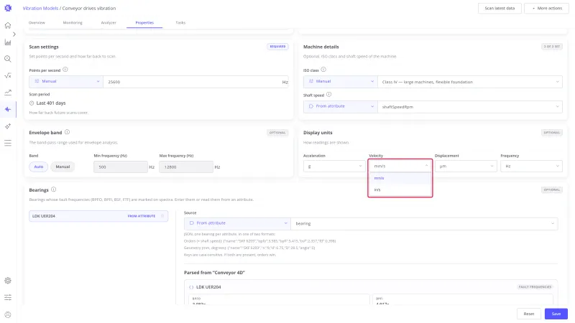This screenshot has height=323, width=575.
Task: Choose in/s velocity option
Action: 400,189
